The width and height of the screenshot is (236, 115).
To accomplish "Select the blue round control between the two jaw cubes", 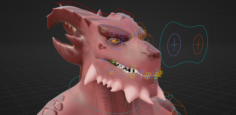I will (122, 75).
